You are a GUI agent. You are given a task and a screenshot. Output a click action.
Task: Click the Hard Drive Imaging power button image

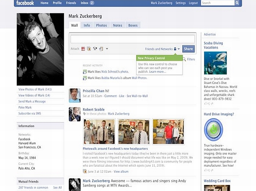click(x=213, y=130)
